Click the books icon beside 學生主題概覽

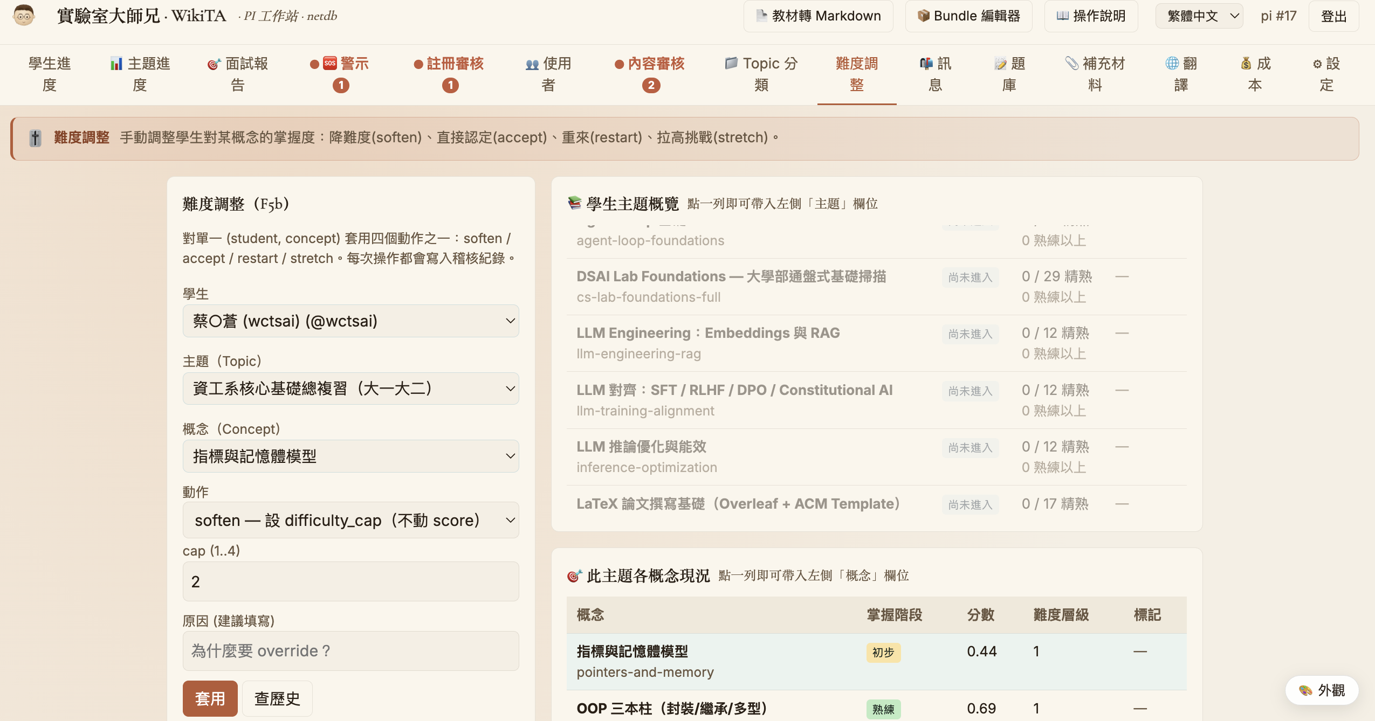pos(574,203)
